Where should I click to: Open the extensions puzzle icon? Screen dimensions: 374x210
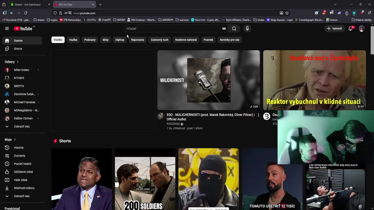pos(347,13)
